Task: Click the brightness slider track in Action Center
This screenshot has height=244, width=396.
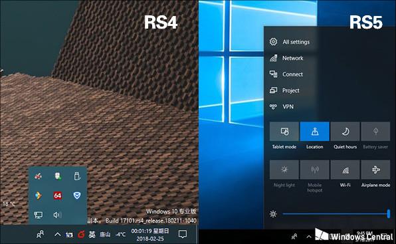Action: 336,214
